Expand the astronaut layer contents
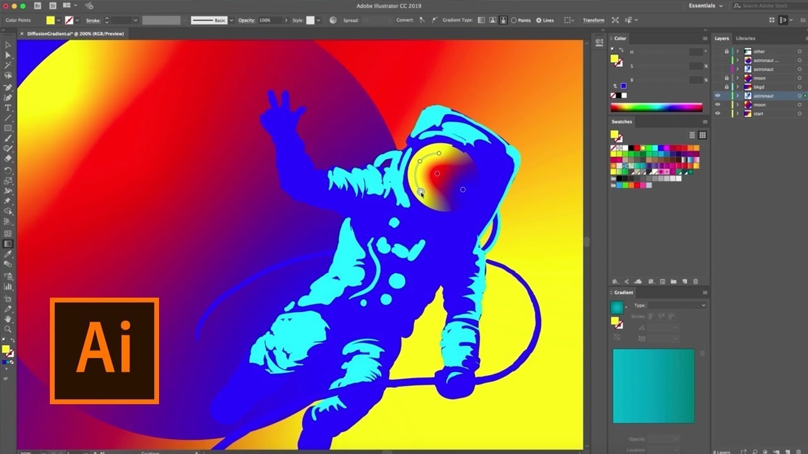 [x=737, y=95]
